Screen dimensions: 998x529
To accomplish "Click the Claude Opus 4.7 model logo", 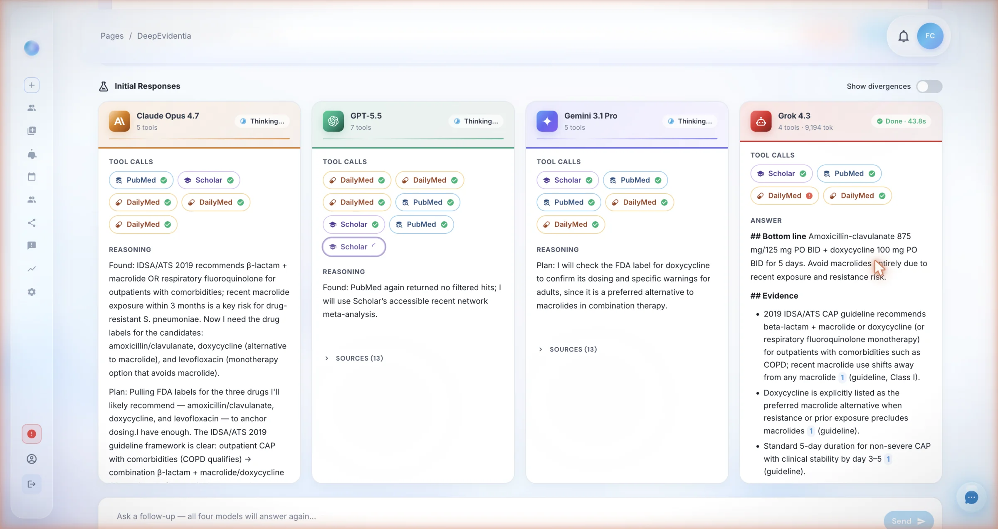I will point(119,121).
